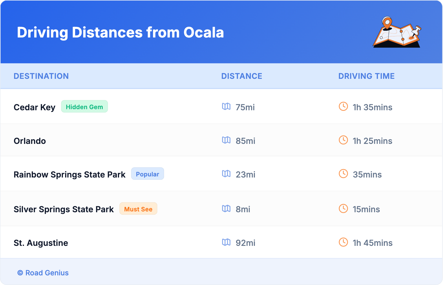The width and height of the screenshot is (443, 285).
Task: Click the map icon beside 75mi
Action: point(226,107)
